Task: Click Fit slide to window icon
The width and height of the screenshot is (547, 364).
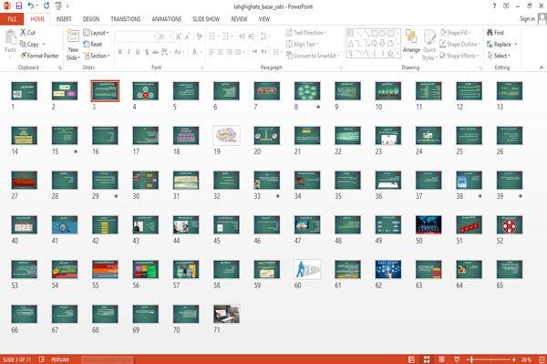Action: tap(542, 359)
